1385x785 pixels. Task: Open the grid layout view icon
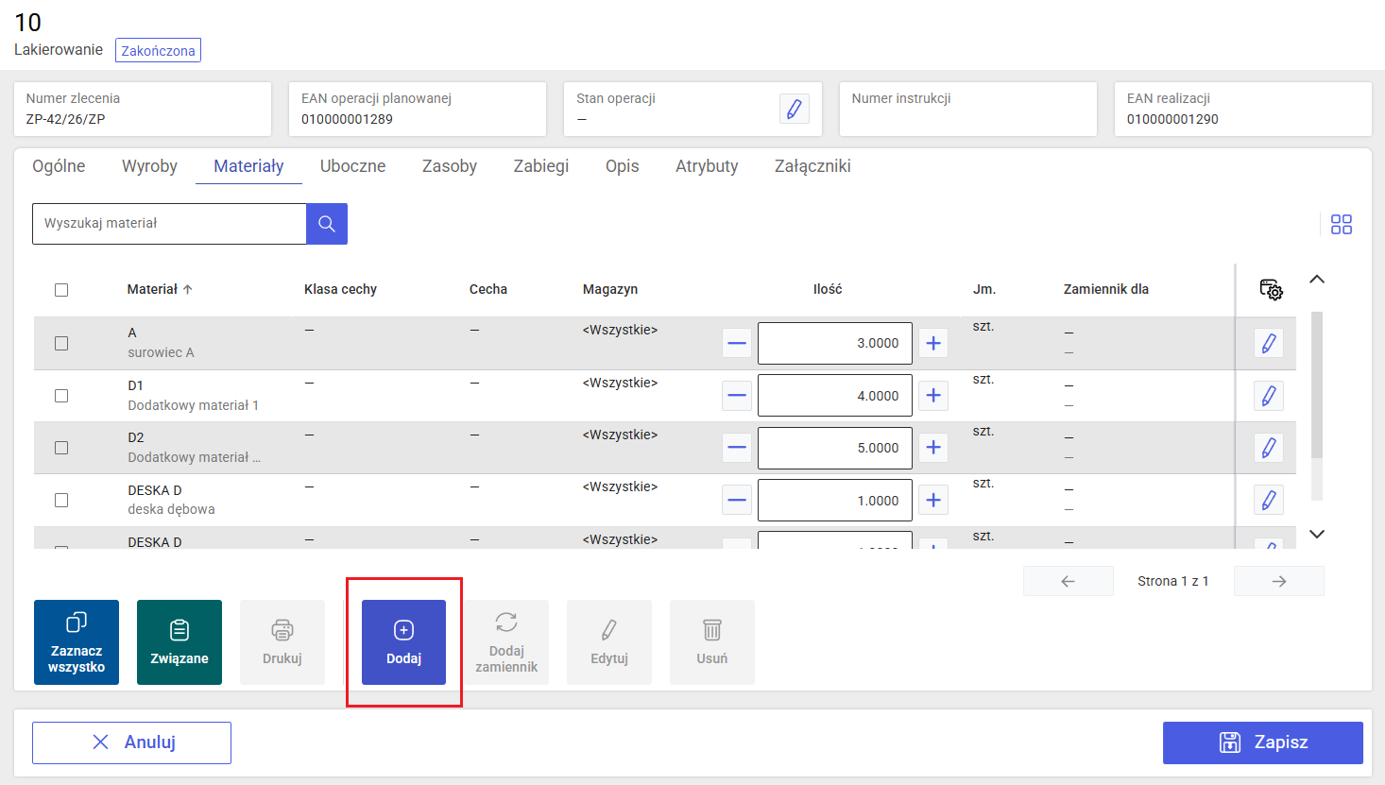click(x=1342, y=224)
